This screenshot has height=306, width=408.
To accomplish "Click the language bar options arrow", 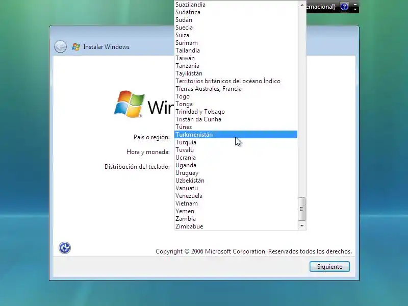I will 355,9.
